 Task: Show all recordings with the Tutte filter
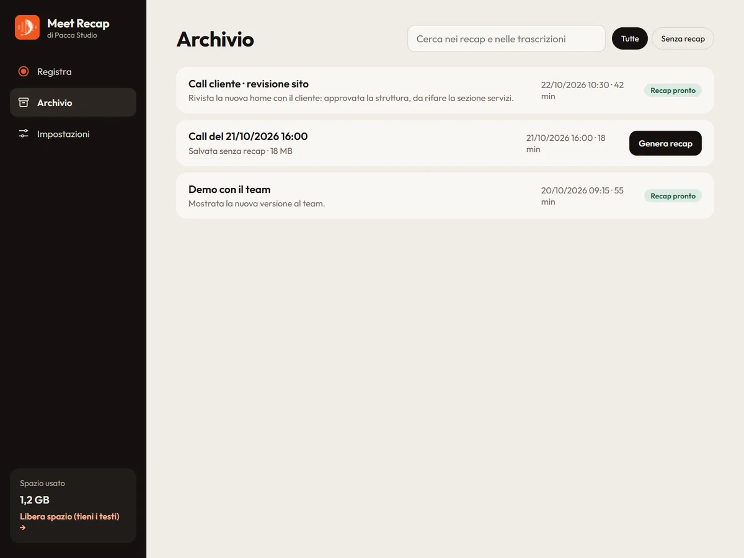pyautogui.click(x=630, y=38)
